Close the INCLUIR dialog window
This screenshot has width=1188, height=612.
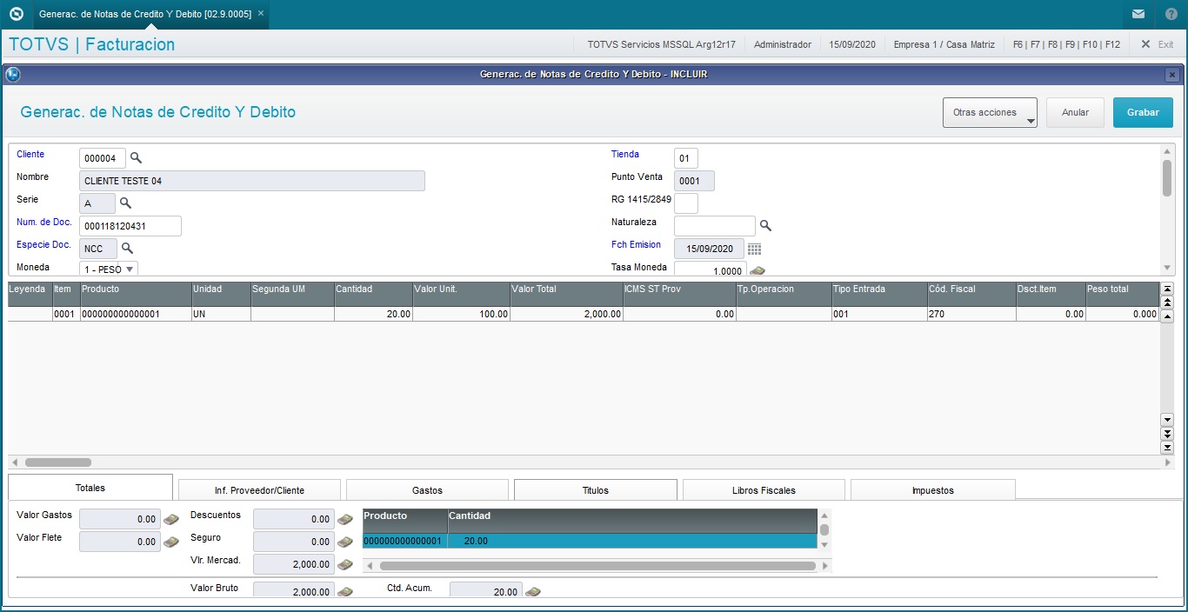click(x=1171, y=75)
